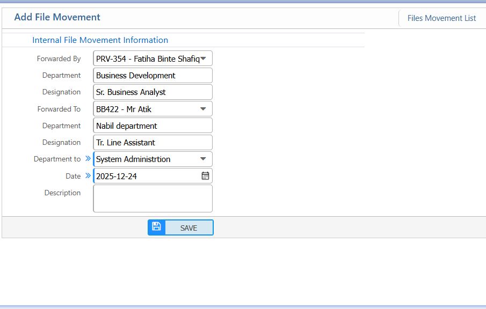Click the Internal File Movement Information header
Viewport: 486px width, 309px height.
(100, 40)
